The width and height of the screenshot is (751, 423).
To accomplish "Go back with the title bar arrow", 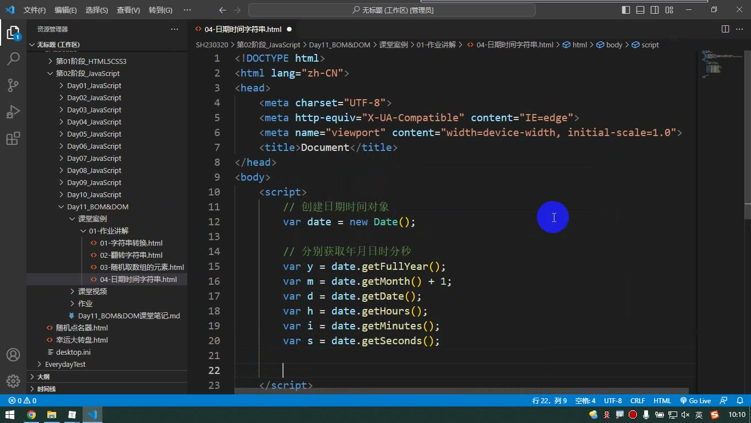I will (222, 10).
